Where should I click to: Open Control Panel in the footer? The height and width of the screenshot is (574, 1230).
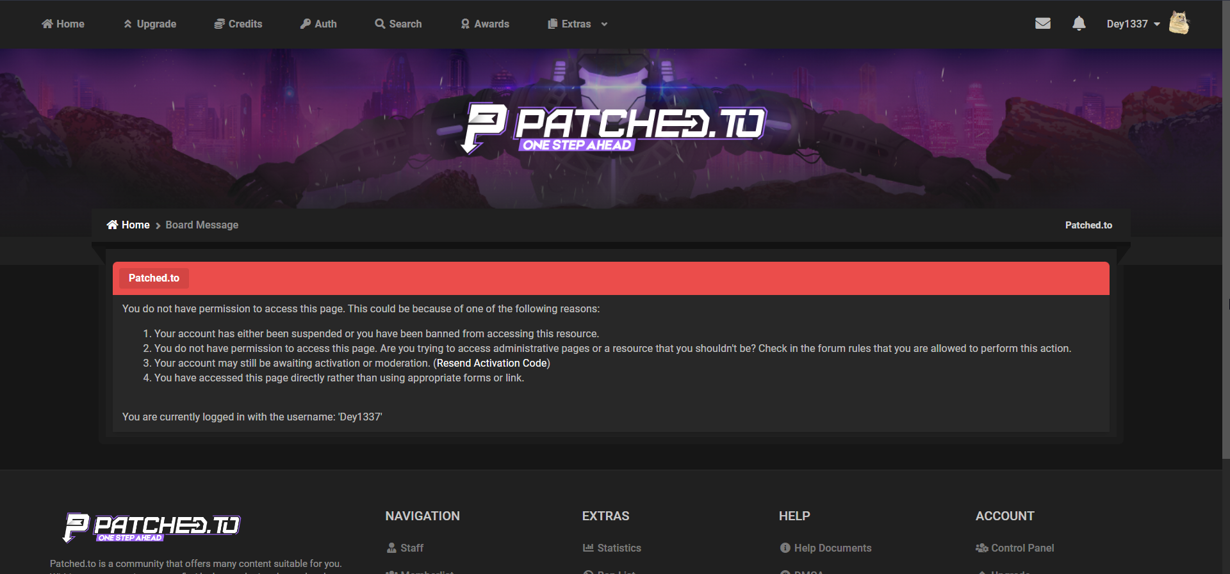(x=1015, y=548)
